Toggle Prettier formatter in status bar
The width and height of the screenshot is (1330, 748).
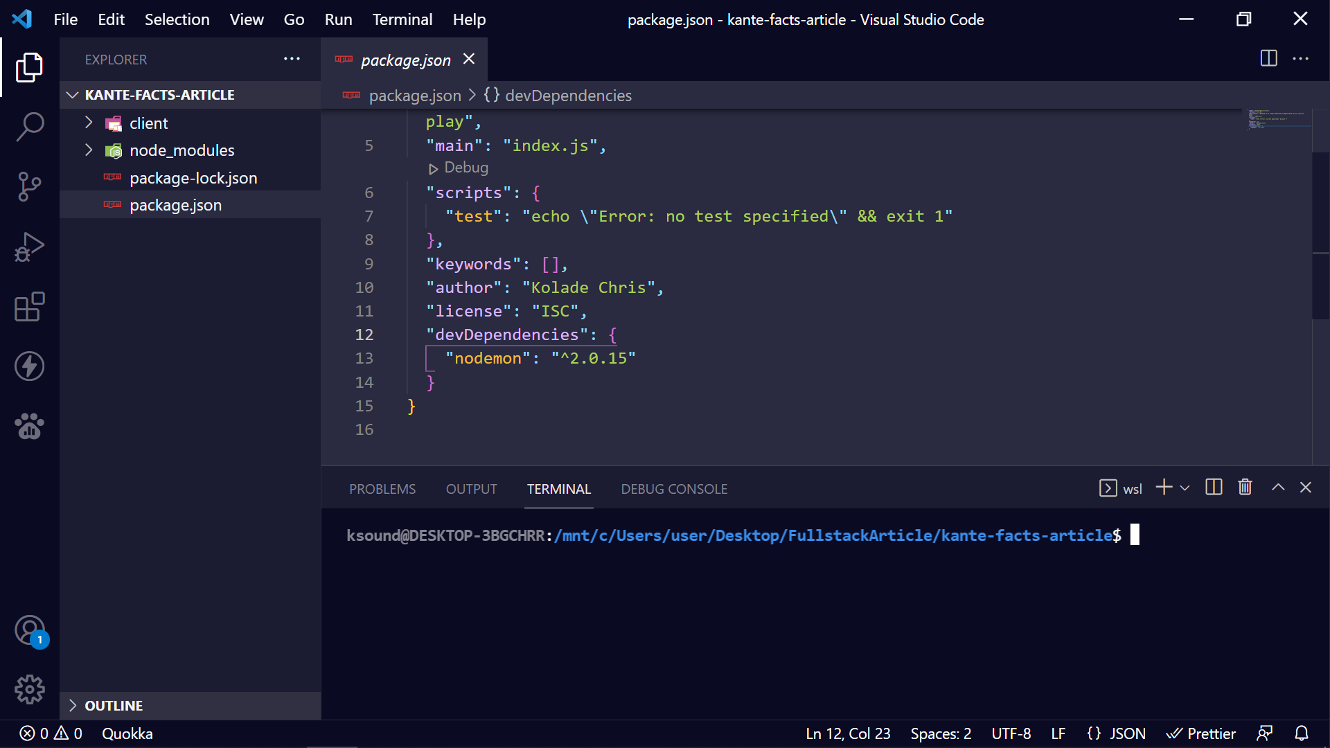coord(1201,733)
